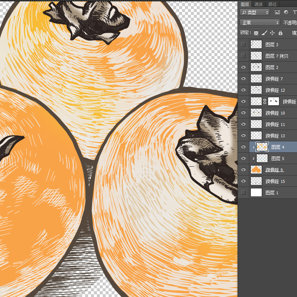Hide the masked layer via eye icon
Image resolution: width=297 pixels, height=297 pixels.
coord(244,101)
